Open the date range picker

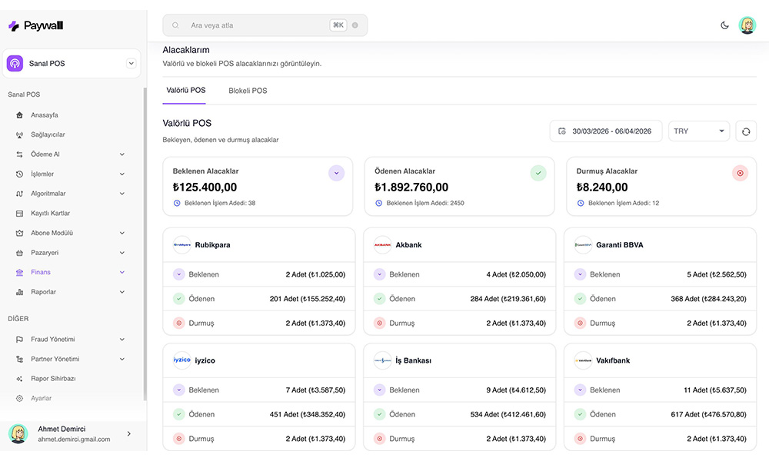click(605, 131)
